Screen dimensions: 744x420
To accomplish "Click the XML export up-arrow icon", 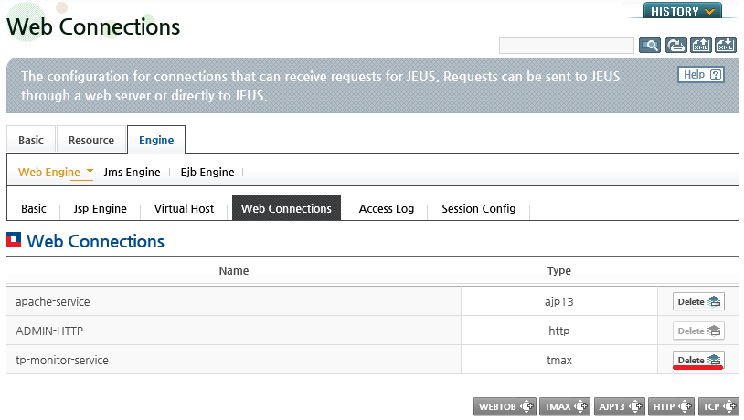I will click(701, 46).
